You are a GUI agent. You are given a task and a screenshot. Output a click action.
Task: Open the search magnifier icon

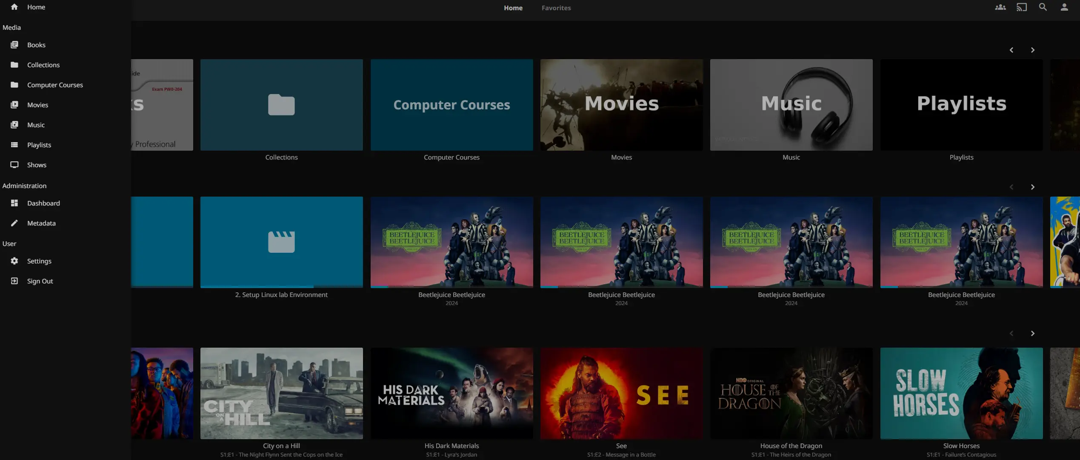pos(1043,7)
